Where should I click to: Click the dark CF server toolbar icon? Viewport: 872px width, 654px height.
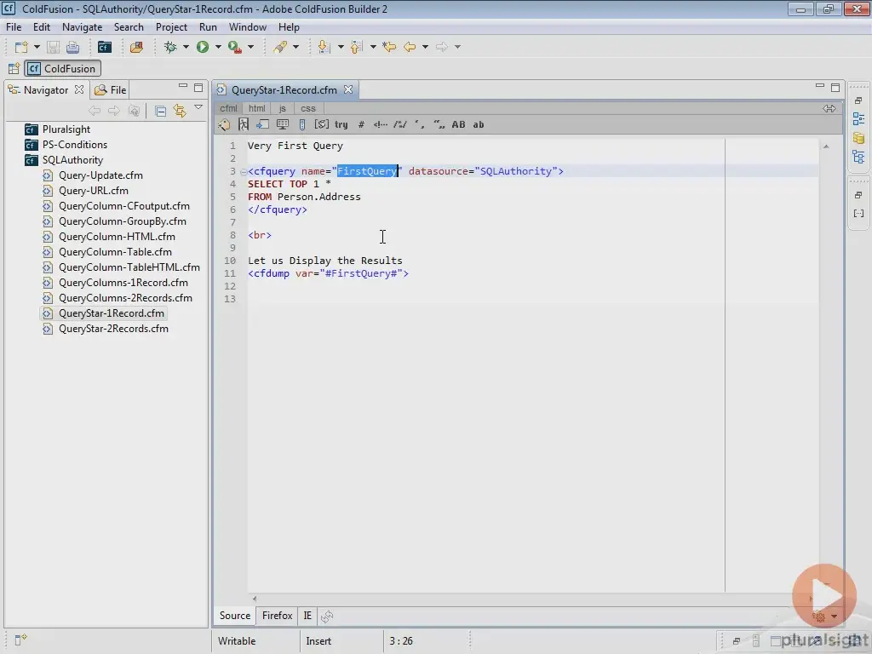coord(104,48)
